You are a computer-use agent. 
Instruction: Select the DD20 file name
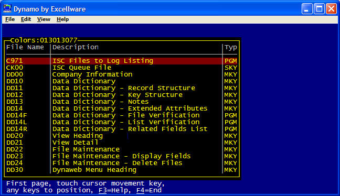tap(15, 136)
